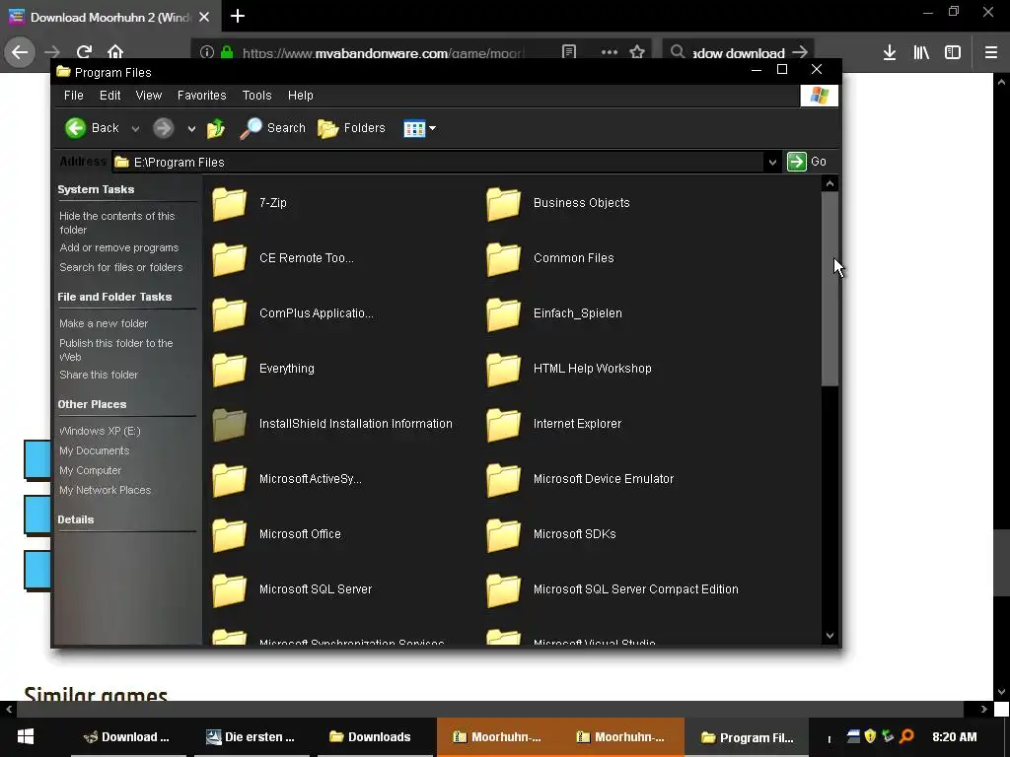Toggle the Folders pane button

click(351, 128)
